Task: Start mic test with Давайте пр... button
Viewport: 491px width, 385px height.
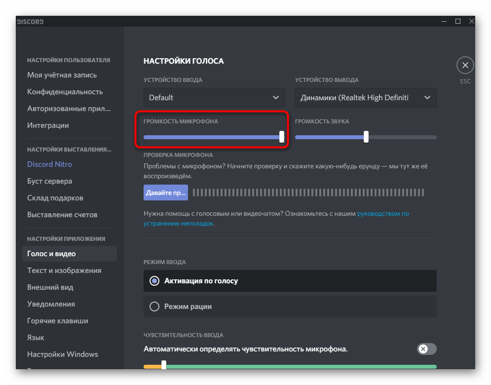Action: tap(166, 192)
